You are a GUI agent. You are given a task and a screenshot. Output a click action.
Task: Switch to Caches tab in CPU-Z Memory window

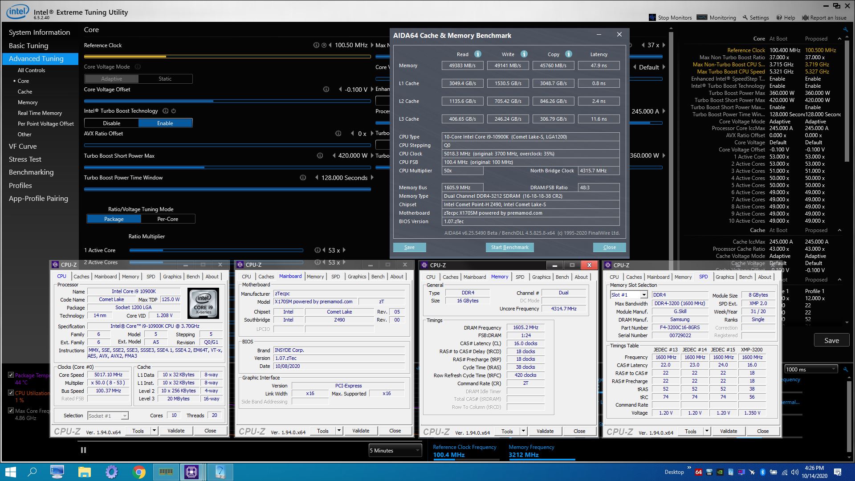(450, 277)
